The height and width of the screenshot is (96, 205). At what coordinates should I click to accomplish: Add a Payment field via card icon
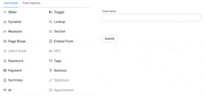(5, 71)
